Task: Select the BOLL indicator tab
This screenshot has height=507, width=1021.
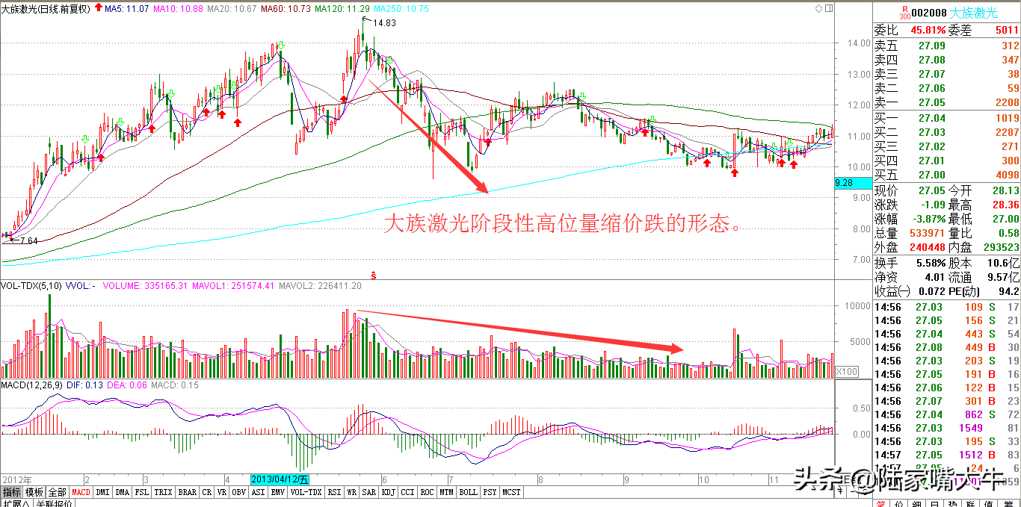Action: coord(469,492)
